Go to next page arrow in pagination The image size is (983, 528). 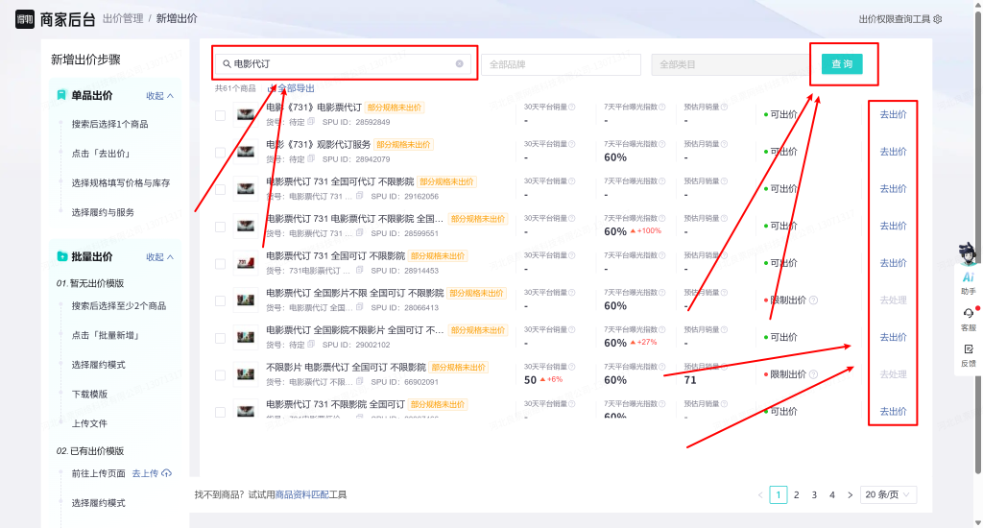pos(851,494)
